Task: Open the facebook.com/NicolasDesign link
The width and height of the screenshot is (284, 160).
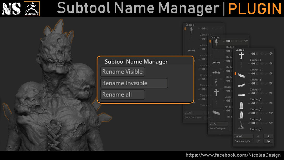Action: coord(233,155)
